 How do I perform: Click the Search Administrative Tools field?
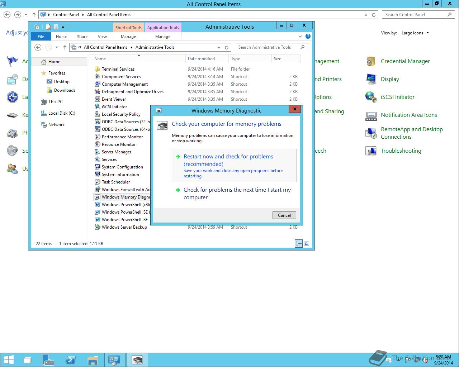[x=271, y=47]
